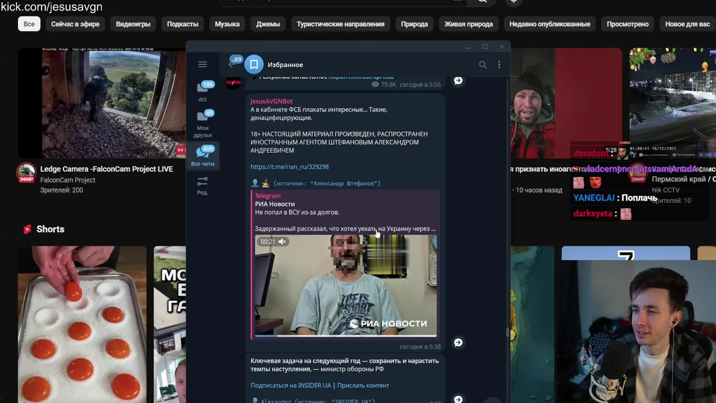The height and width of the screenshot is (403, 716).
Task: Open the FalconCam channel avatar
Action: point(26,174)
